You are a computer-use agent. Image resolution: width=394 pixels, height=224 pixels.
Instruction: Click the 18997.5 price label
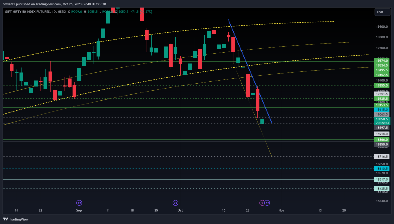[382, 128]
